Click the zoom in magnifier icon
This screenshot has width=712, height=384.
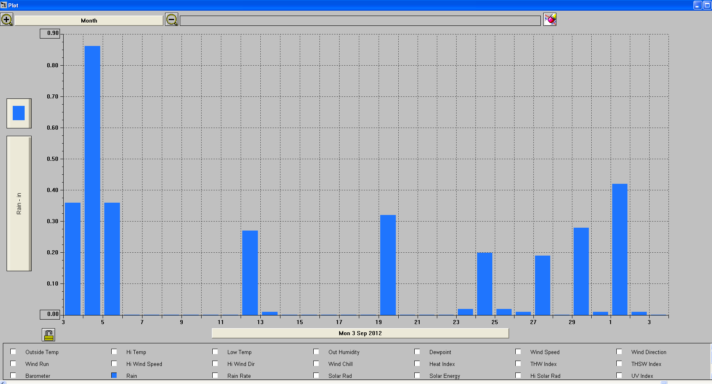(7, 20)
